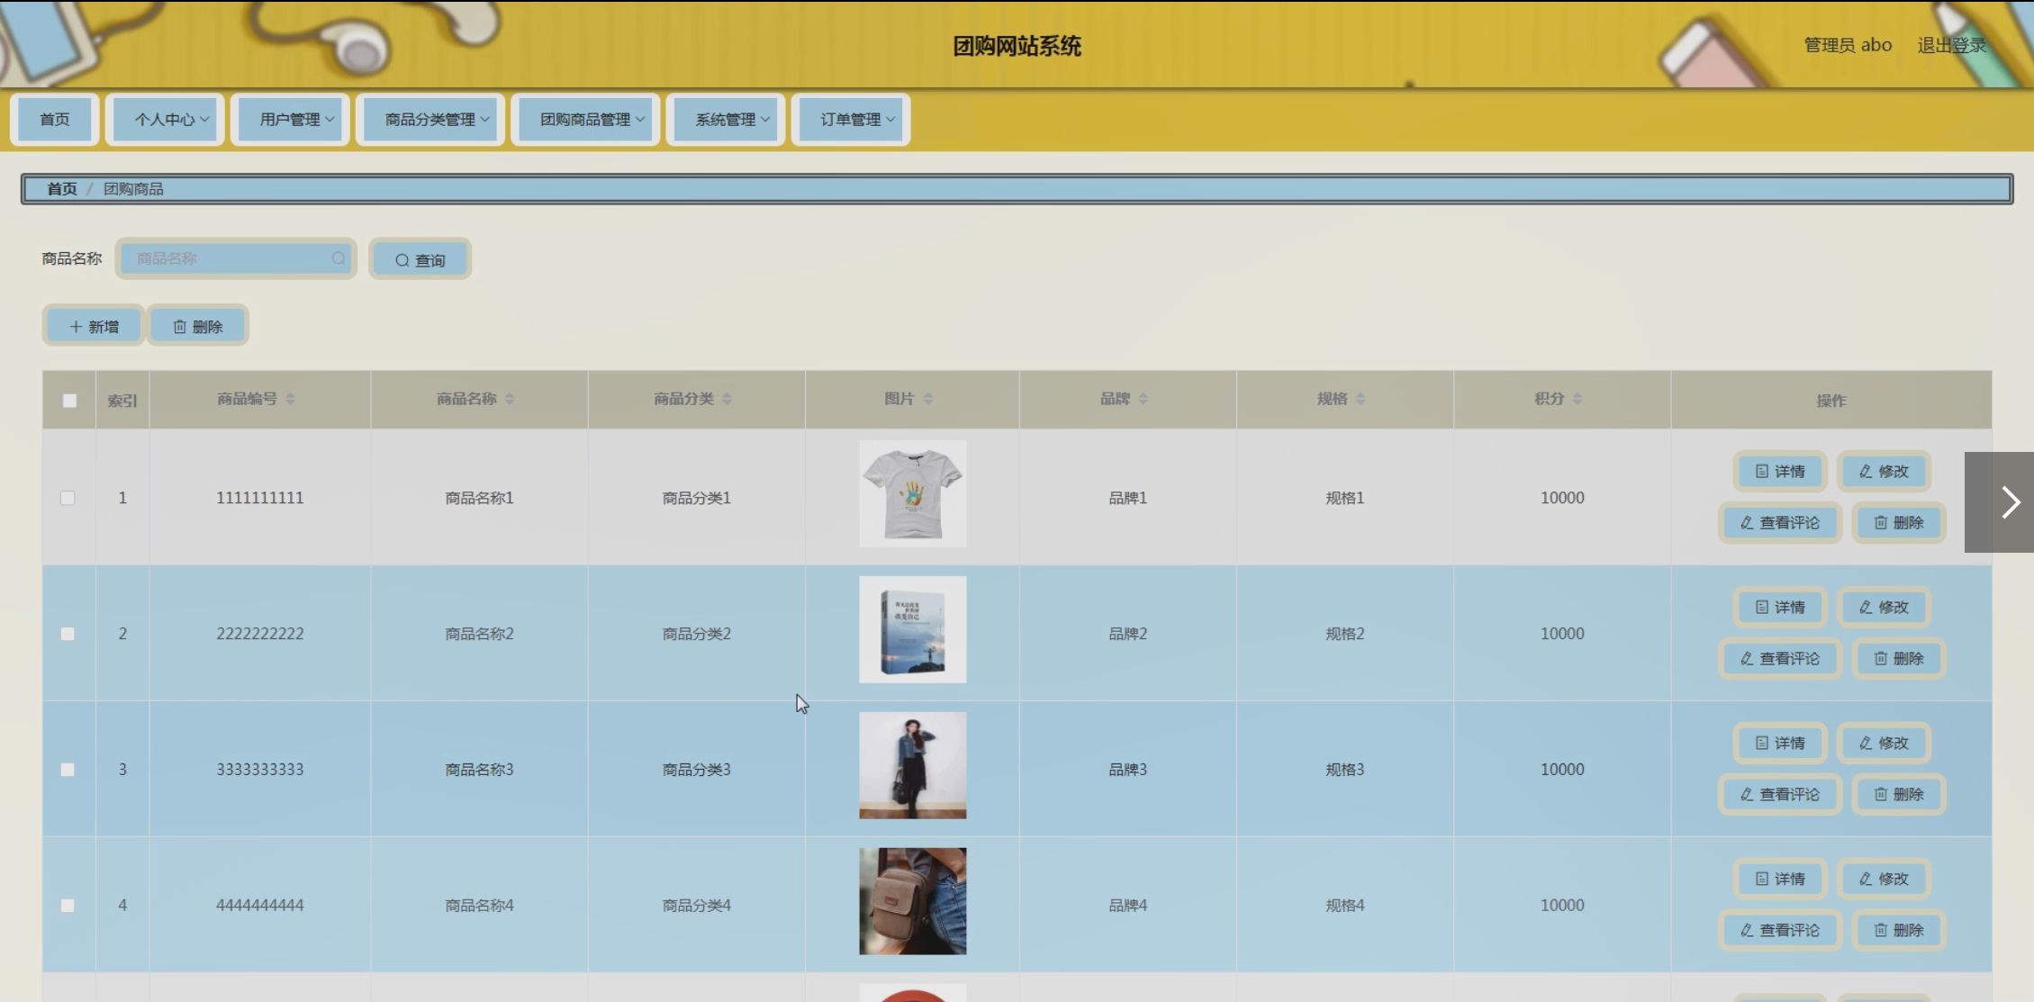
Task: Click the 规格4 cell
Action: click(x=1344, y=906)
